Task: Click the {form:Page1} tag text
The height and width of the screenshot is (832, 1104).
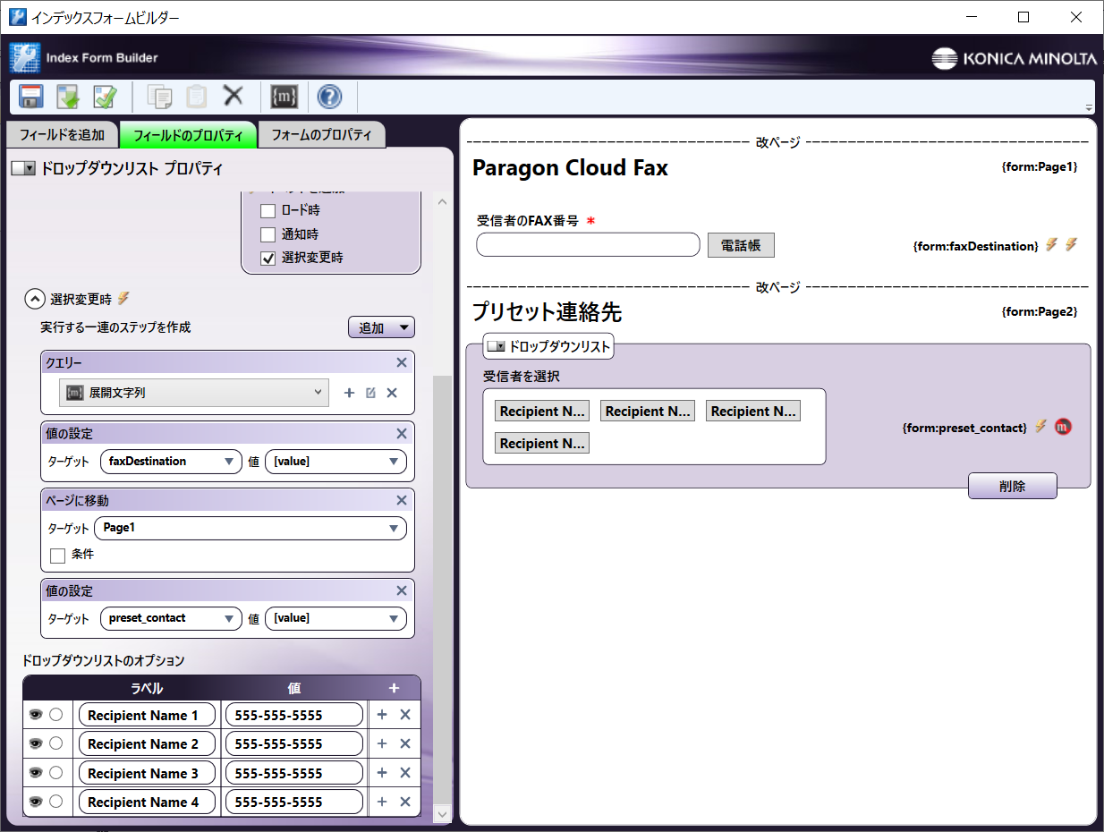Action: [x=1040, y=166]
